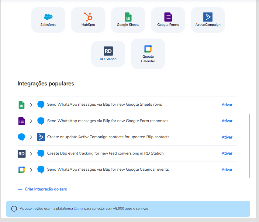Click text Create Blip event tracking for RD Station

click(105, 153)
